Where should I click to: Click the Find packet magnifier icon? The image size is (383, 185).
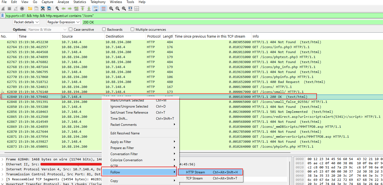(57, 9)
